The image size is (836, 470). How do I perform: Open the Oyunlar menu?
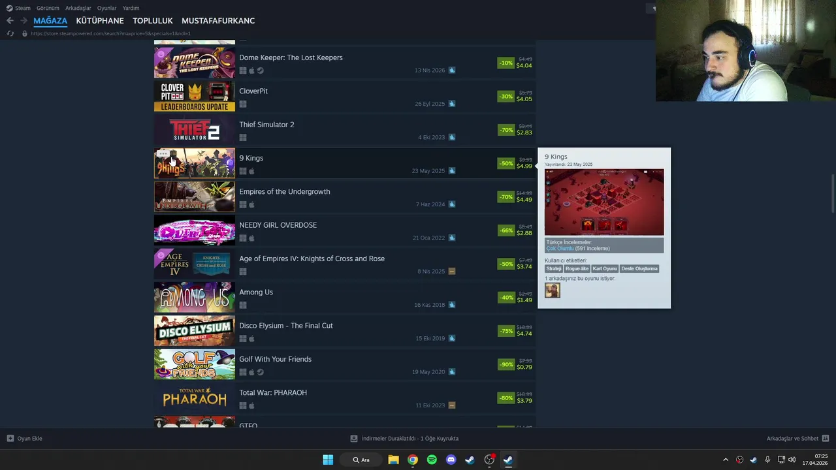click(x=106, y=8)
